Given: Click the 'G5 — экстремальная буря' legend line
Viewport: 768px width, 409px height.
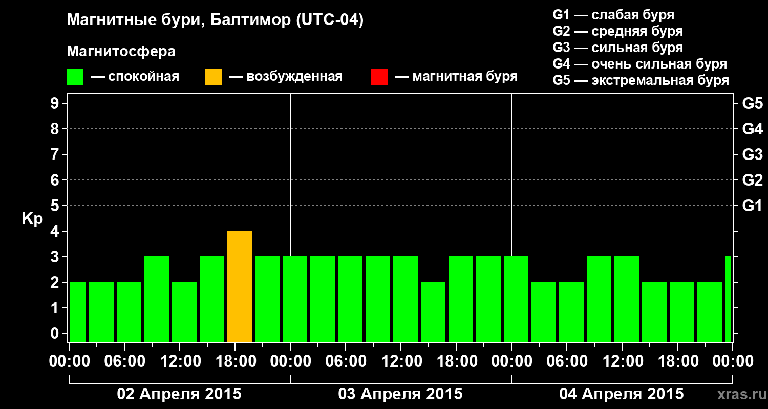Looking at the screenshot, I should point(641,80).
